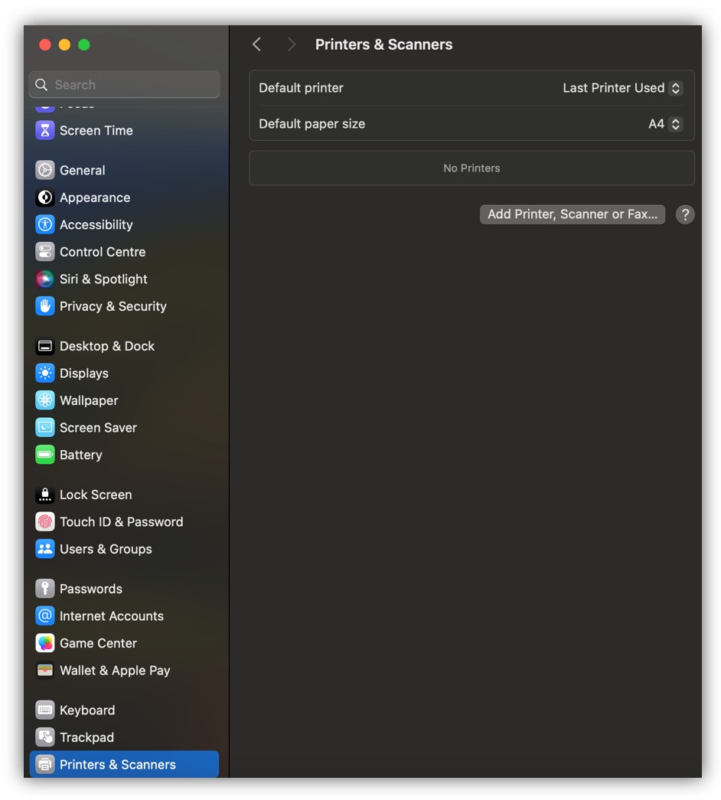Image resolution: width=721 pixels, height=800 pixels.
Task: Click Add Printer, Scanner or Fax button
Action: 573,214
